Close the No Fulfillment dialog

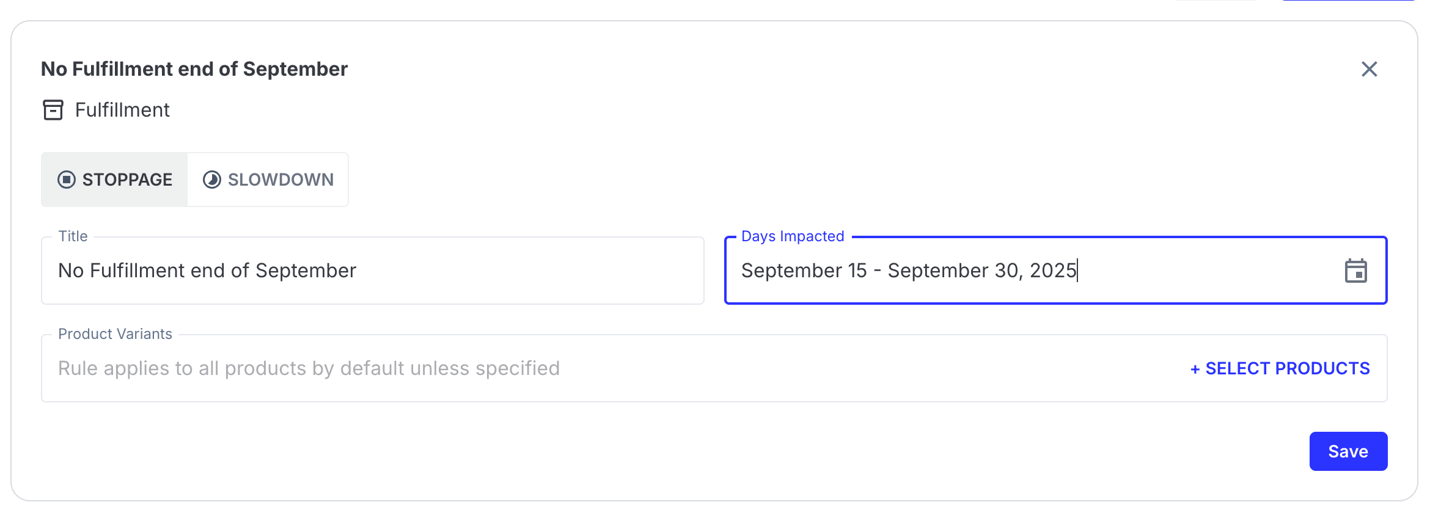tap(1369, 69)
